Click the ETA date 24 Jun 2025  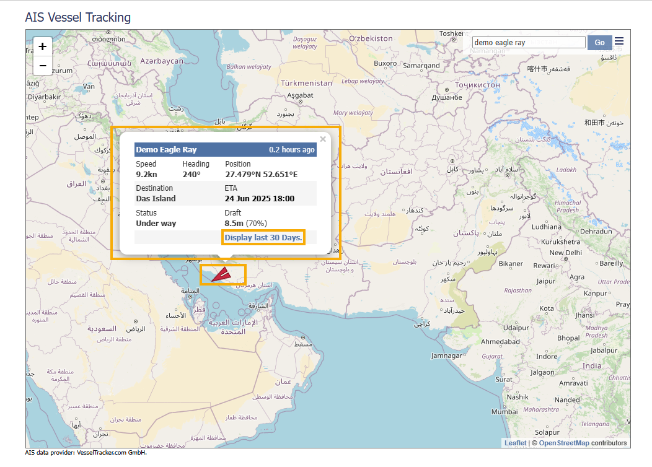[259, 199]
